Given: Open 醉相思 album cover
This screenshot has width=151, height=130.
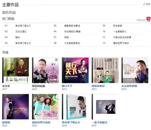Looking at the screenshot, I should (x=16, y=107).
